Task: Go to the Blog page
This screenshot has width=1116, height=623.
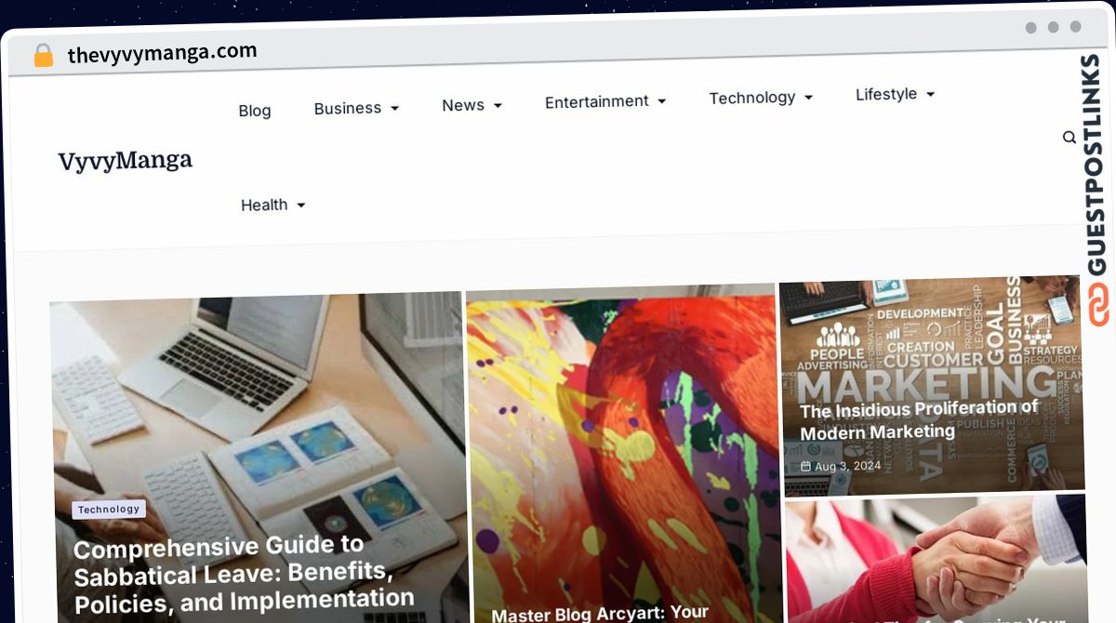Action: pyautogui.click(x=255, y=111)
